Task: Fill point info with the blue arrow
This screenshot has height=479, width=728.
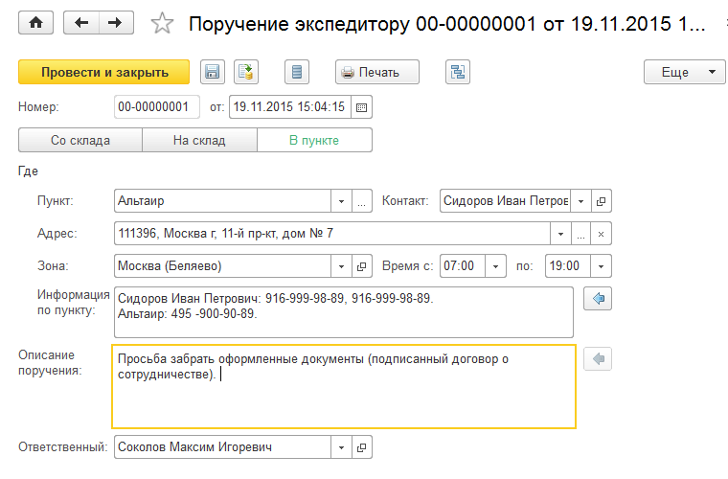Action: pos(598,300)
